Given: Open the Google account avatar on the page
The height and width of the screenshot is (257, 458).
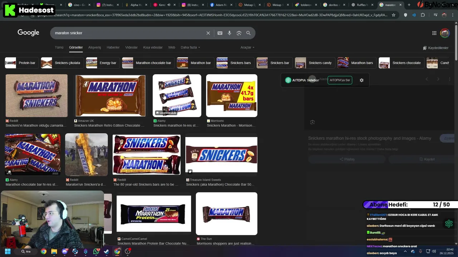Looking at the screenshot, I should coord(445,33).
